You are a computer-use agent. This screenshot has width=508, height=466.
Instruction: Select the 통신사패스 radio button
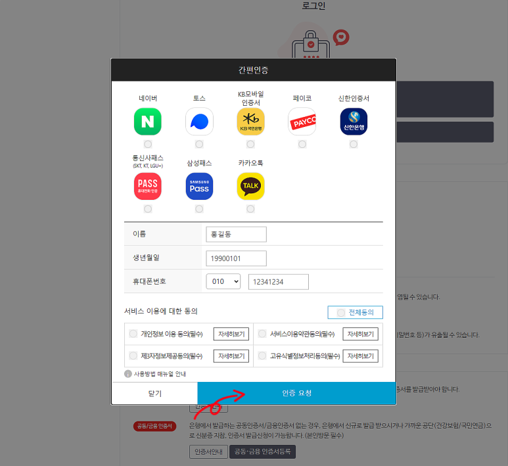coord(148,209)
